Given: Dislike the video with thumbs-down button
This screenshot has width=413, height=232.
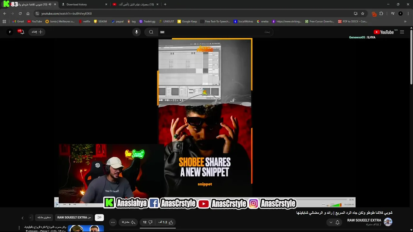Looking at the screenshot, I should click(x=148, y=222).
